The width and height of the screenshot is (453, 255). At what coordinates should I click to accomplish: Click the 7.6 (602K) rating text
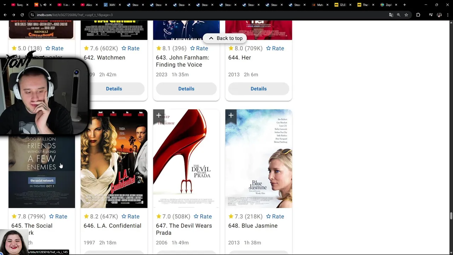click(101, 49)
